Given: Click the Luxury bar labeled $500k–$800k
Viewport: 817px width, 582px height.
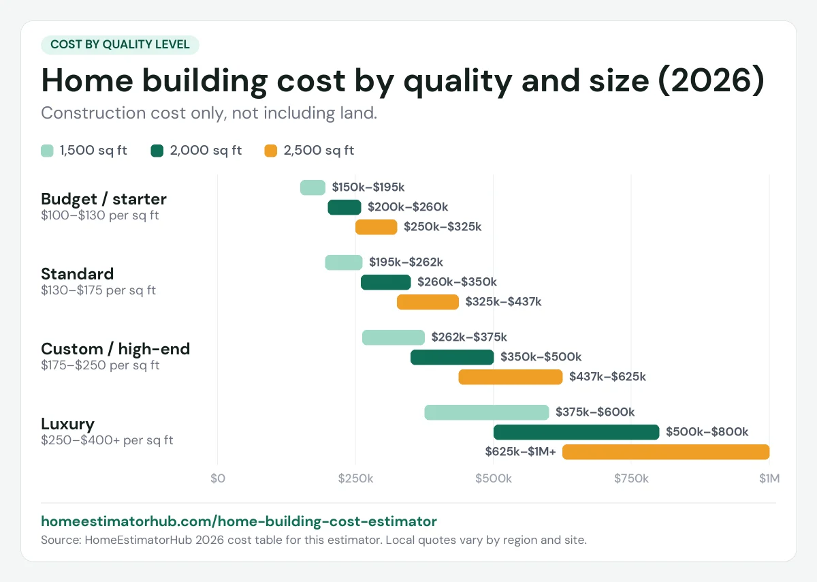Looking at the screenshot, I should [577, 432].
